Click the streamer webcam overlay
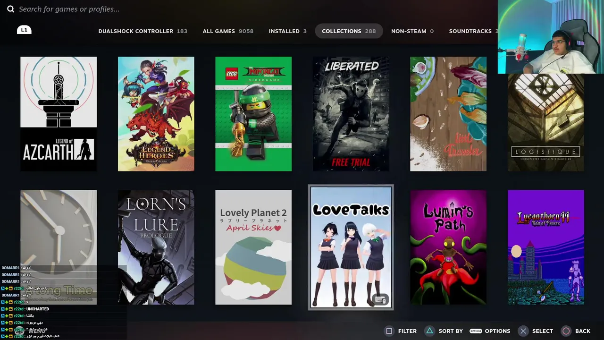 [551, 37]
